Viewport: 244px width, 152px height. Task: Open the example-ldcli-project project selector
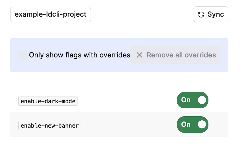[x=51, y=14]
